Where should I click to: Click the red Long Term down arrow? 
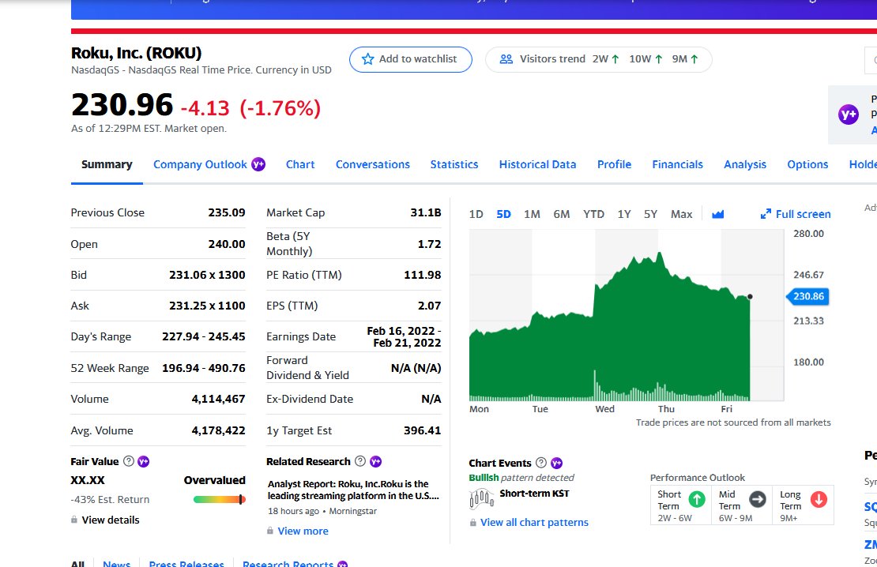(819, 499)
